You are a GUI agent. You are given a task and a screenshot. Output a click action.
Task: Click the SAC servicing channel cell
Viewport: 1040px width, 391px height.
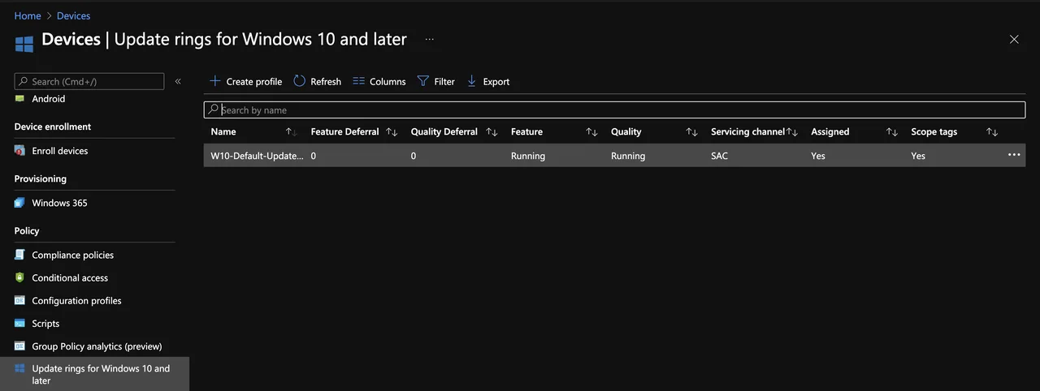pyautogui.click(x=719, y=156)
